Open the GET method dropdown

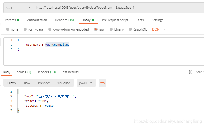[x=18, y=8]
